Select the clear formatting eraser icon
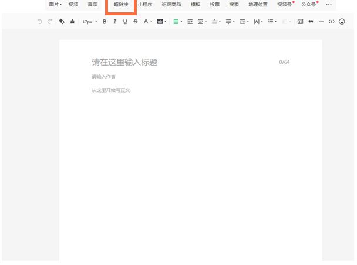 [62, 22]
